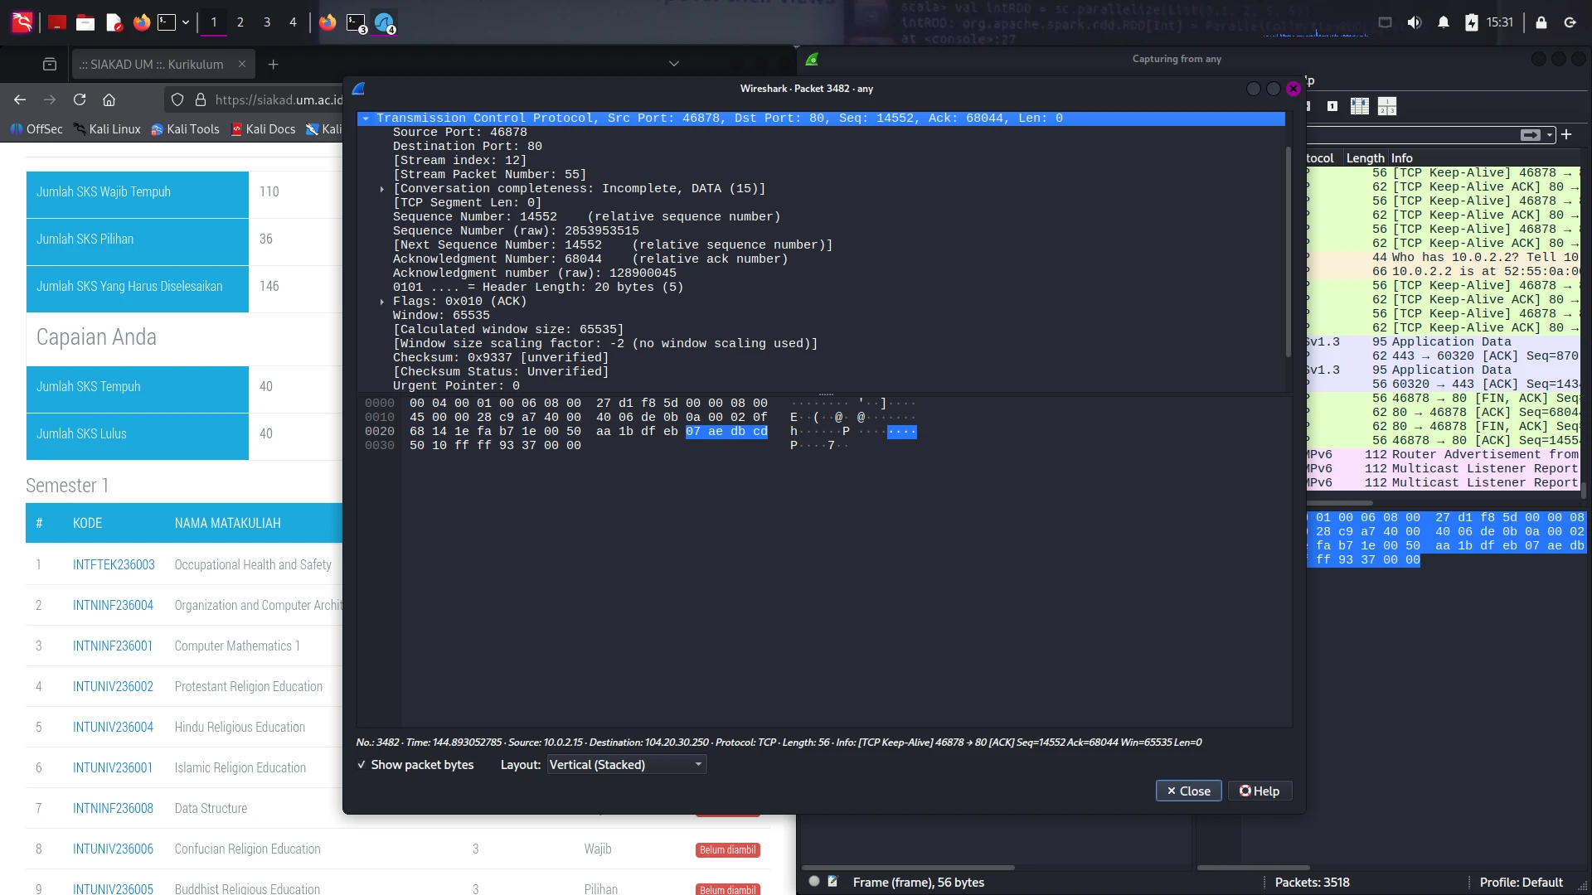Reload the Firefox page

(x=80, y=99)
